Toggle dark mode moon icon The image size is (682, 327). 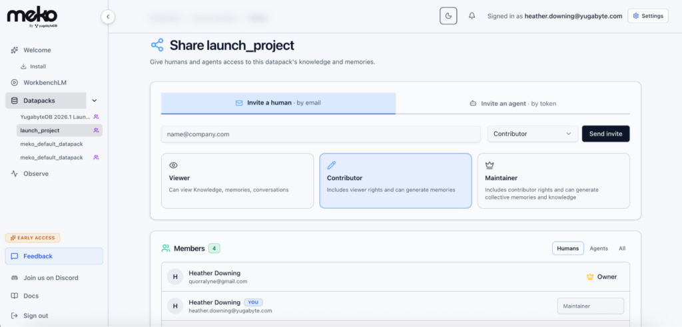click(448, 16)
